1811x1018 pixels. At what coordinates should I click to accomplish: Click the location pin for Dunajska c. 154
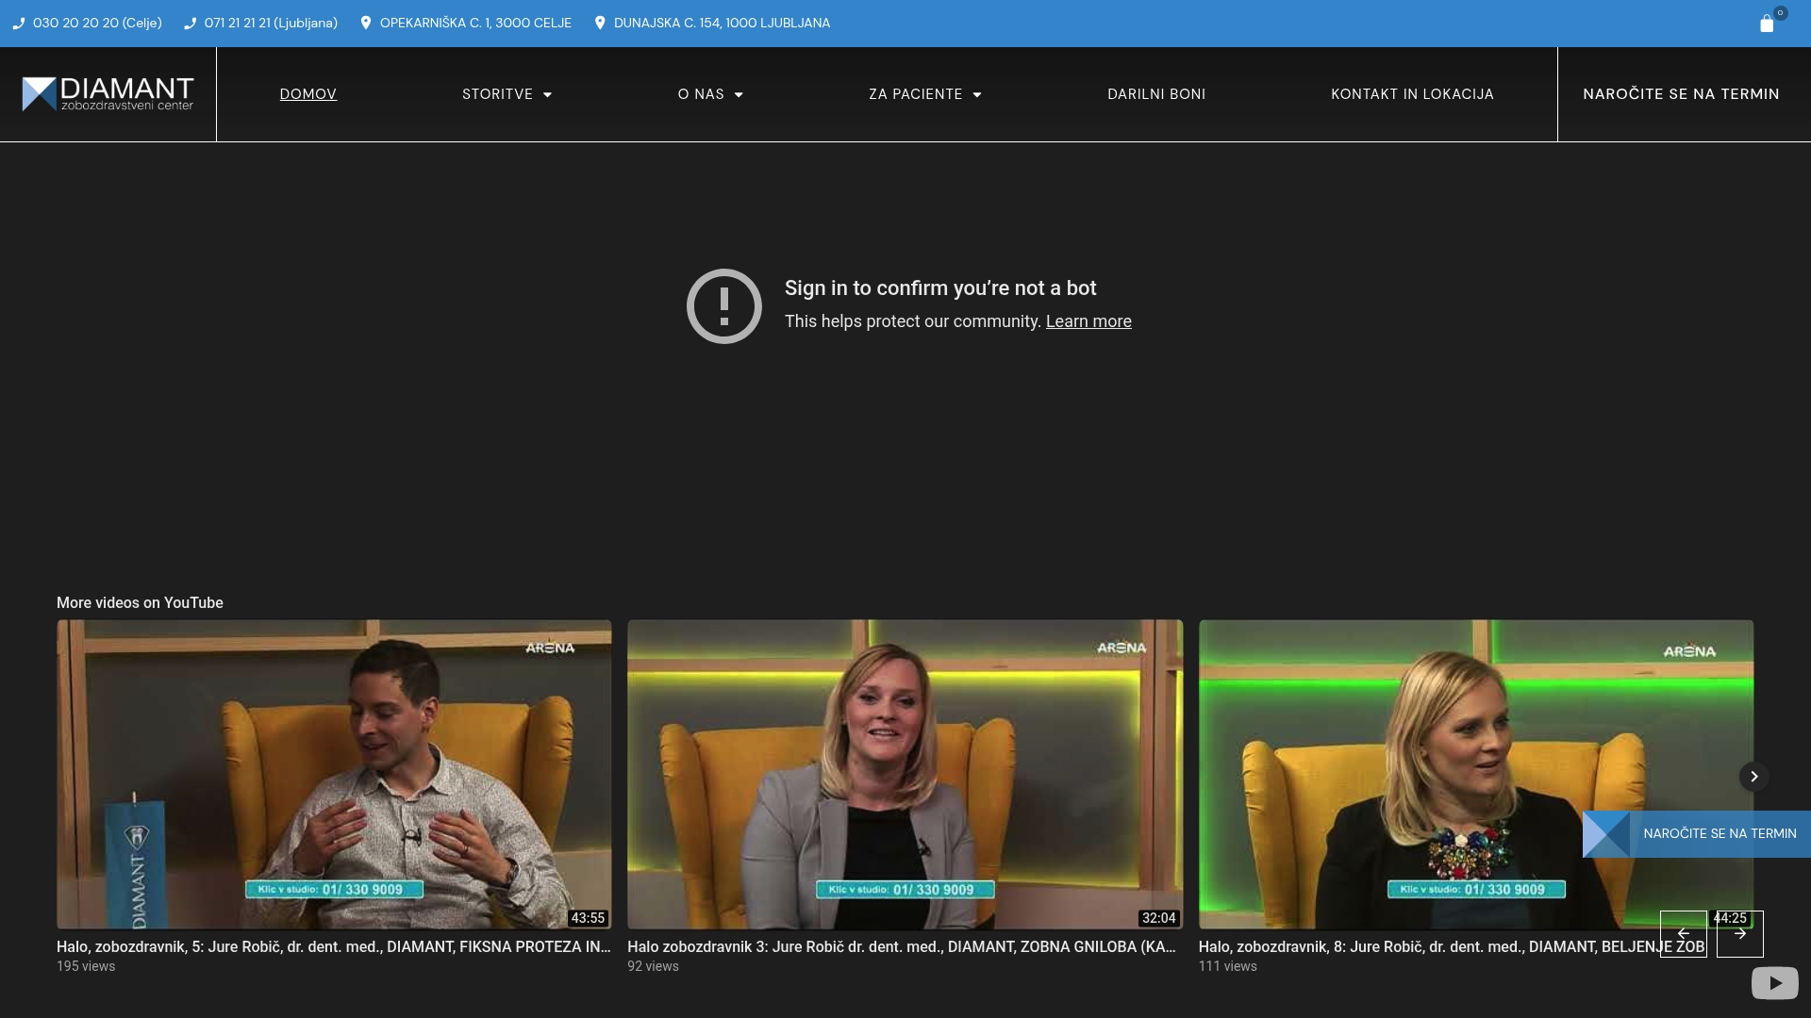click(601, 23)
